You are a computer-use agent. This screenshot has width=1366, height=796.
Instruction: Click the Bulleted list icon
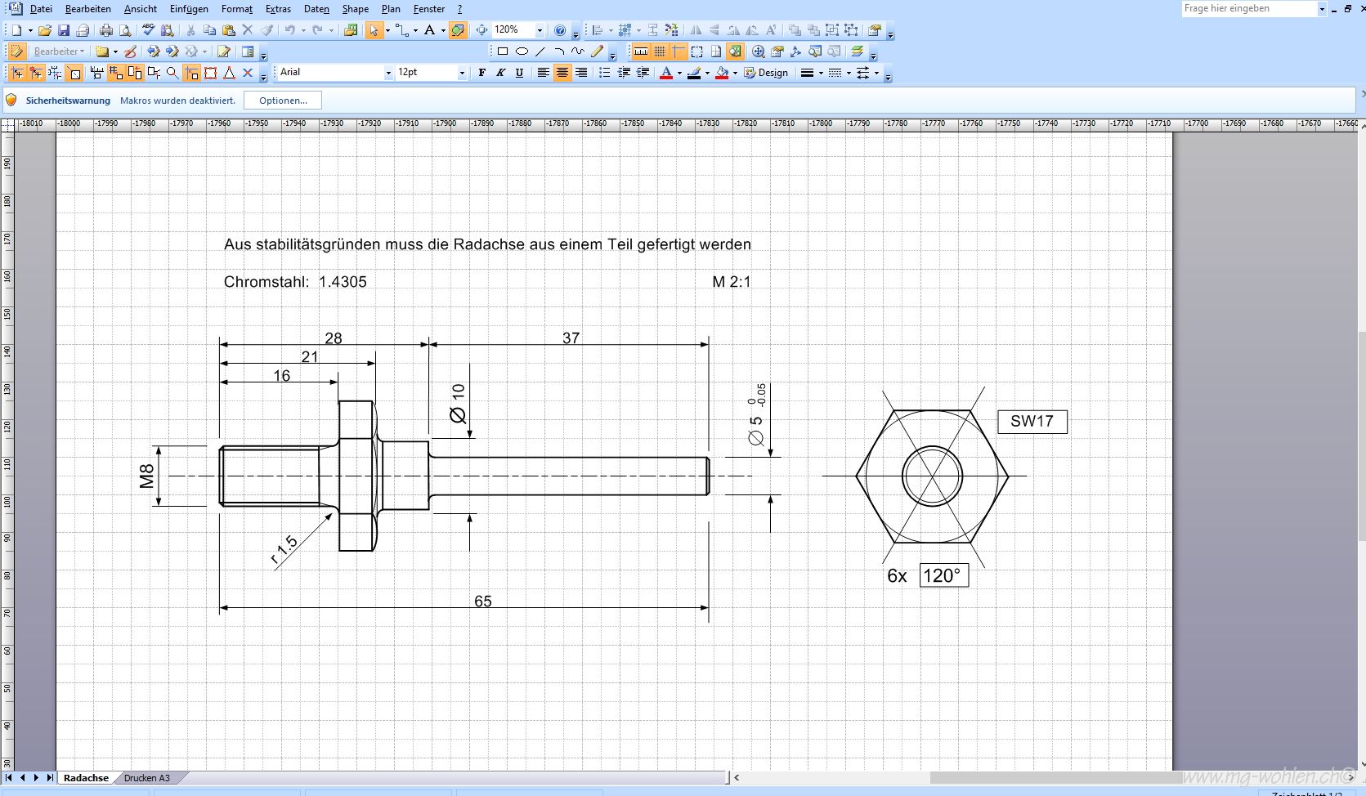[604, 73]
